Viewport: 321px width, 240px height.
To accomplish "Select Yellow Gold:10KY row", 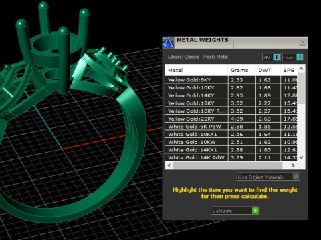I will (231, 87).
